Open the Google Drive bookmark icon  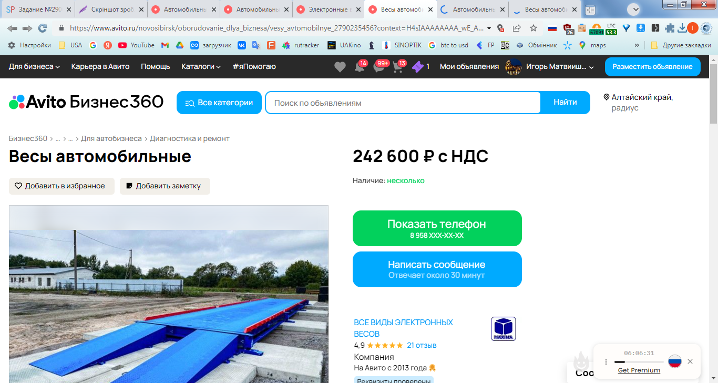179,45
